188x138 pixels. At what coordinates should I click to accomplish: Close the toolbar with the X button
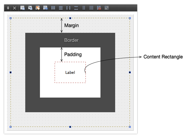pyautogui.click(x=14, y=8)
